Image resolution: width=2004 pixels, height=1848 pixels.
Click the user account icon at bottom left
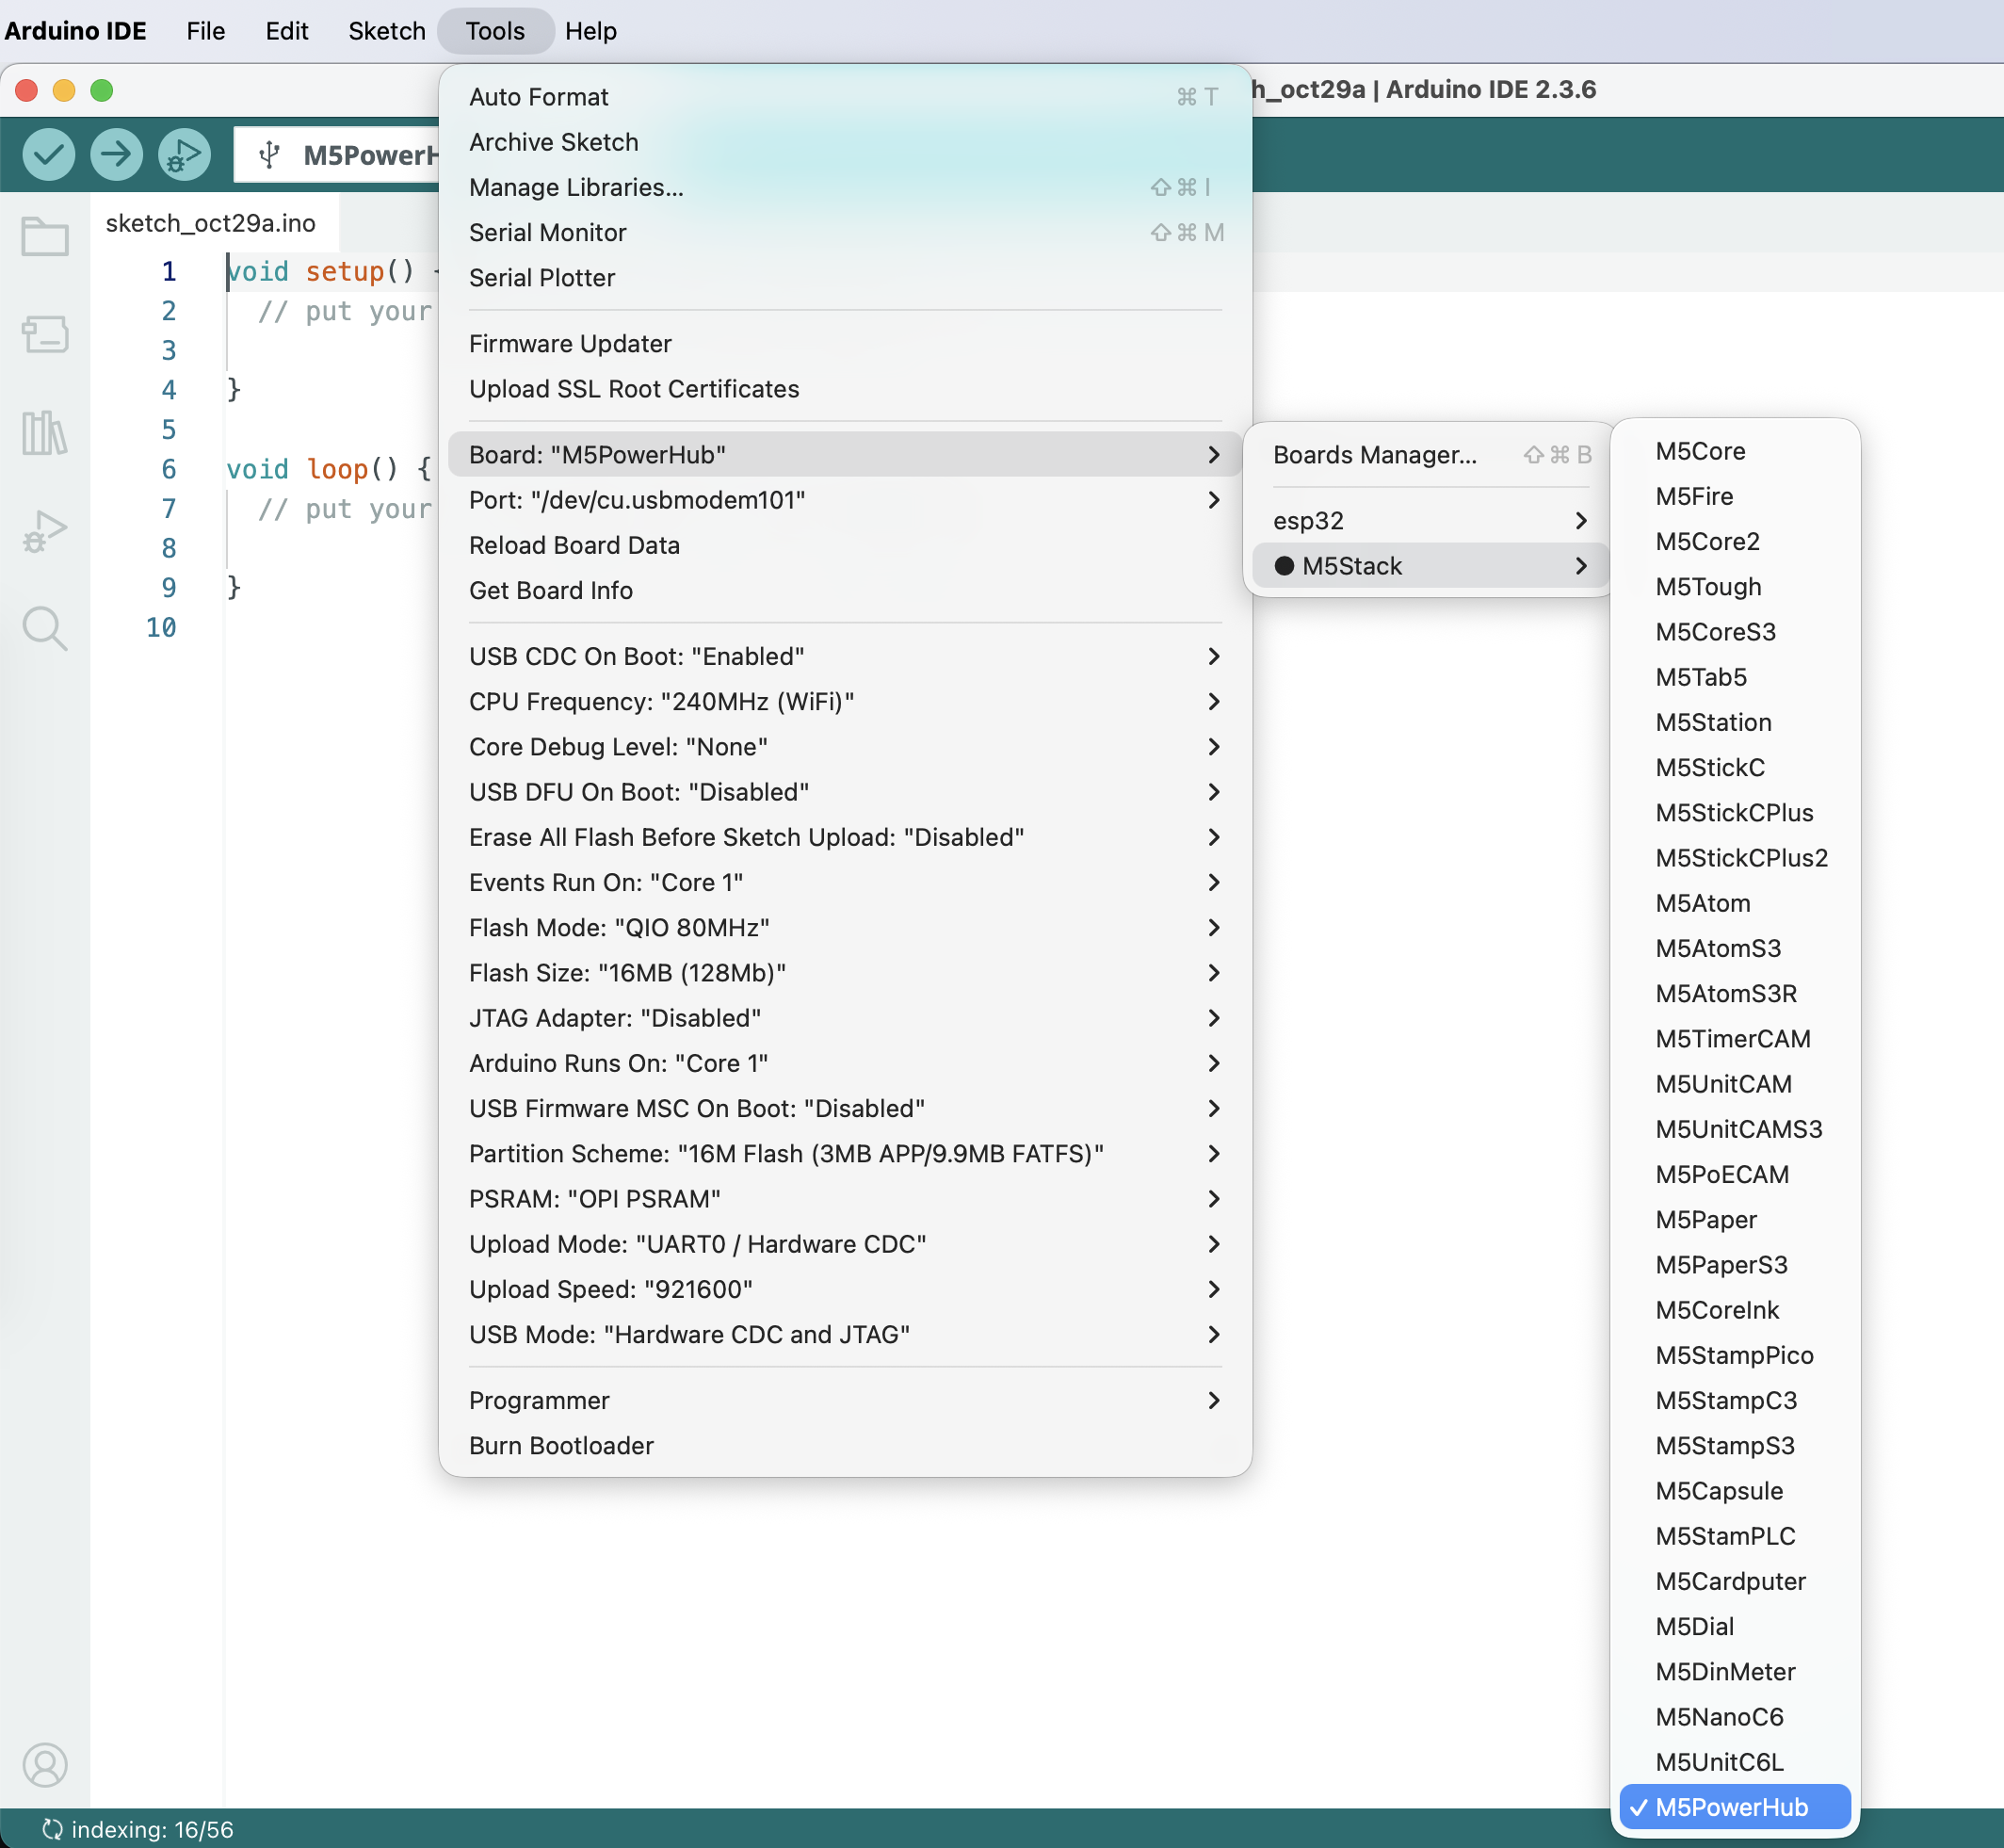45,1765
